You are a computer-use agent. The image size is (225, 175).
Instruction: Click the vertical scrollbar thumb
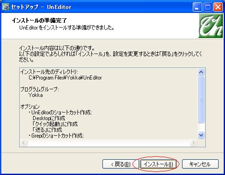[x=201, y=100]
